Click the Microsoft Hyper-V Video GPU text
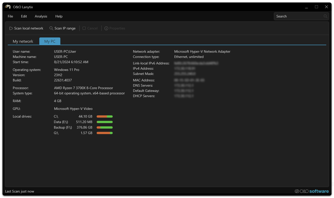Viewport: 334px width, 198px height. 73,109
